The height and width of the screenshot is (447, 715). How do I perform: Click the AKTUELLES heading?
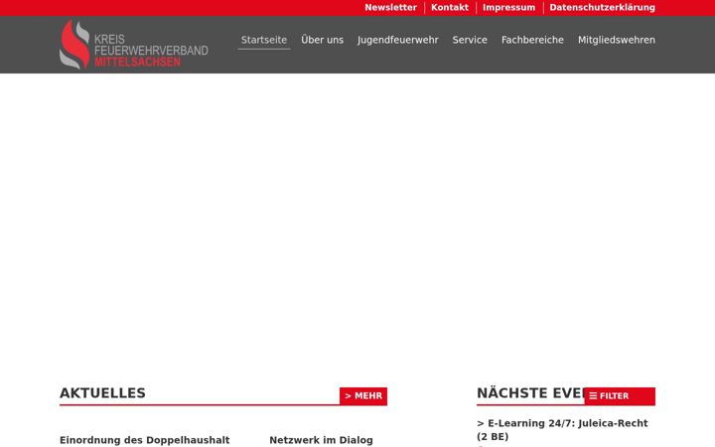coord(102,393)
